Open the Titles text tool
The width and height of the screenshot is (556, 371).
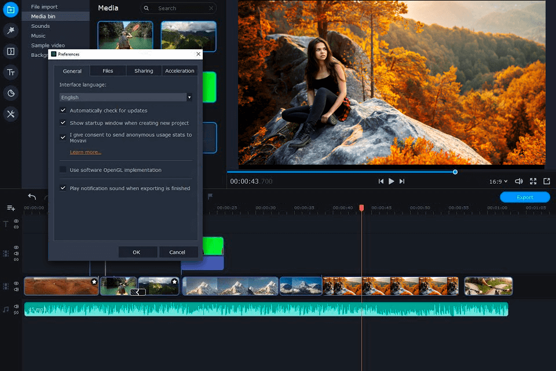point(10,72)
